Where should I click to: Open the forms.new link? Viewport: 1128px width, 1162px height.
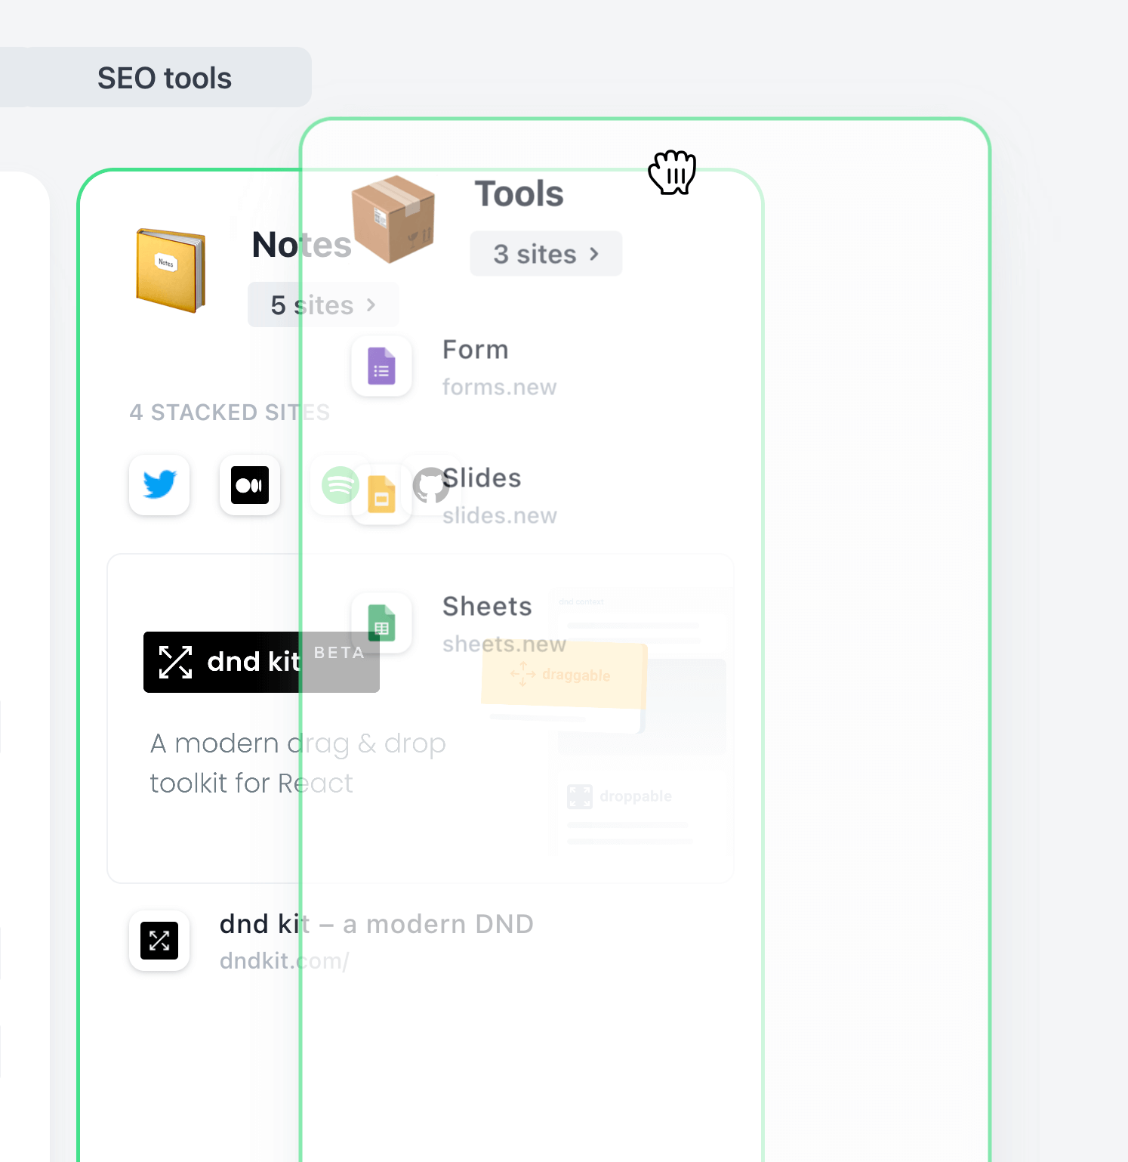click(499, 387)
